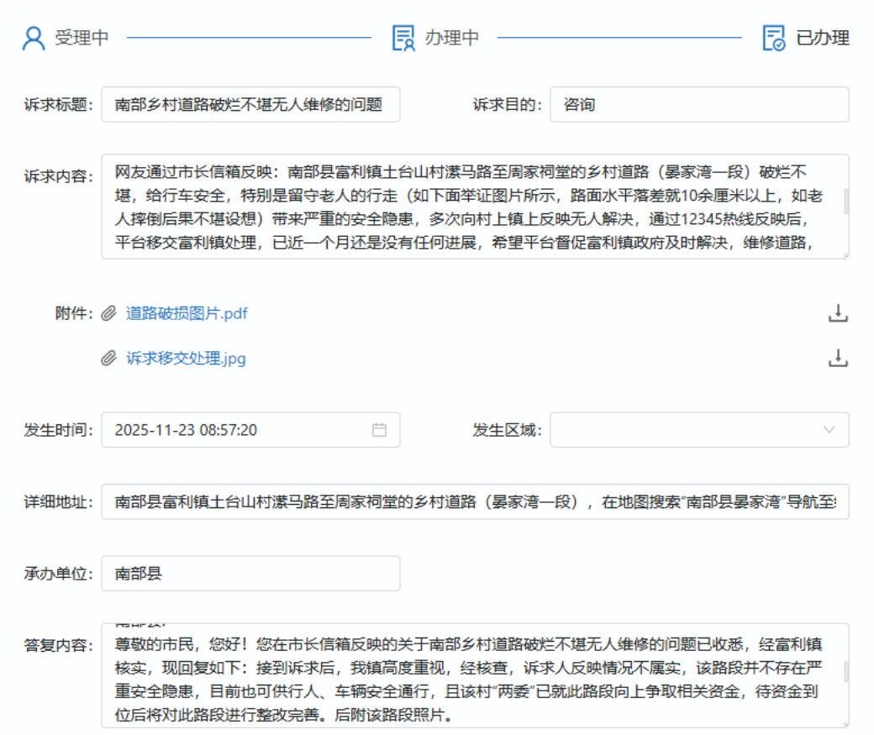Click the 受理中 person icon

(x=33, y=39)
